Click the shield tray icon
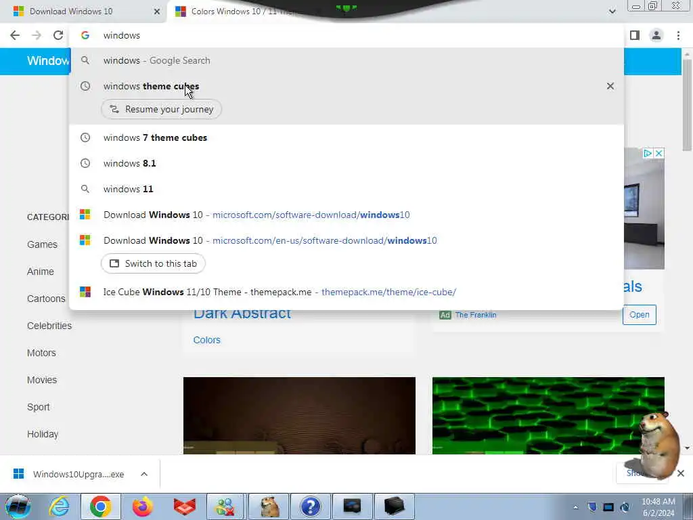Image resolution: width=693 pixels, height=520 pixels. click(592, 507)
